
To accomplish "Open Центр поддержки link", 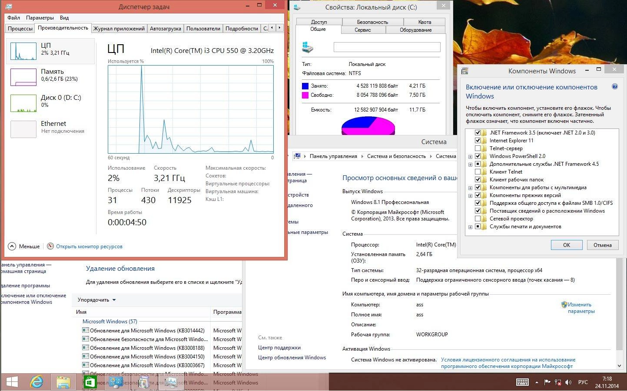I will tap(279, 348).
